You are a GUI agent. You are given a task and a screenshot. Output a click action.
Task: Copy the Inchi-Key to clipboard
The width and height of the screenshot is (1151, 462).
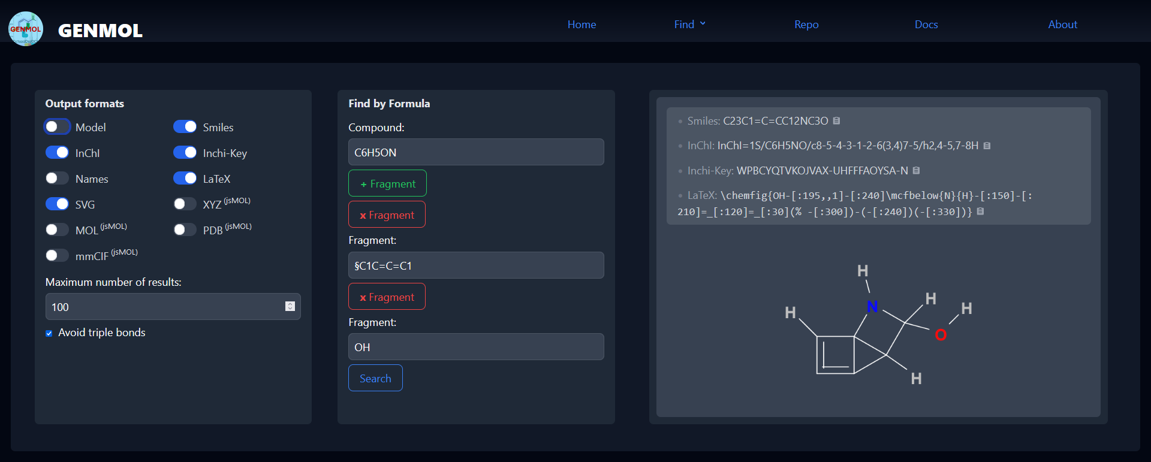point(916,171)
